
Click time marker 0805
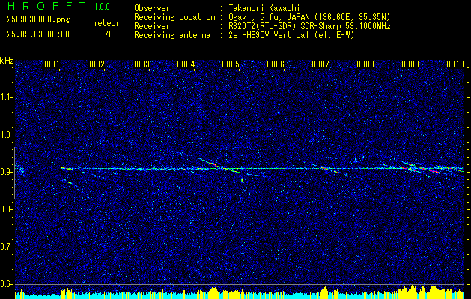pyautogui.click(x=231, y=64)
